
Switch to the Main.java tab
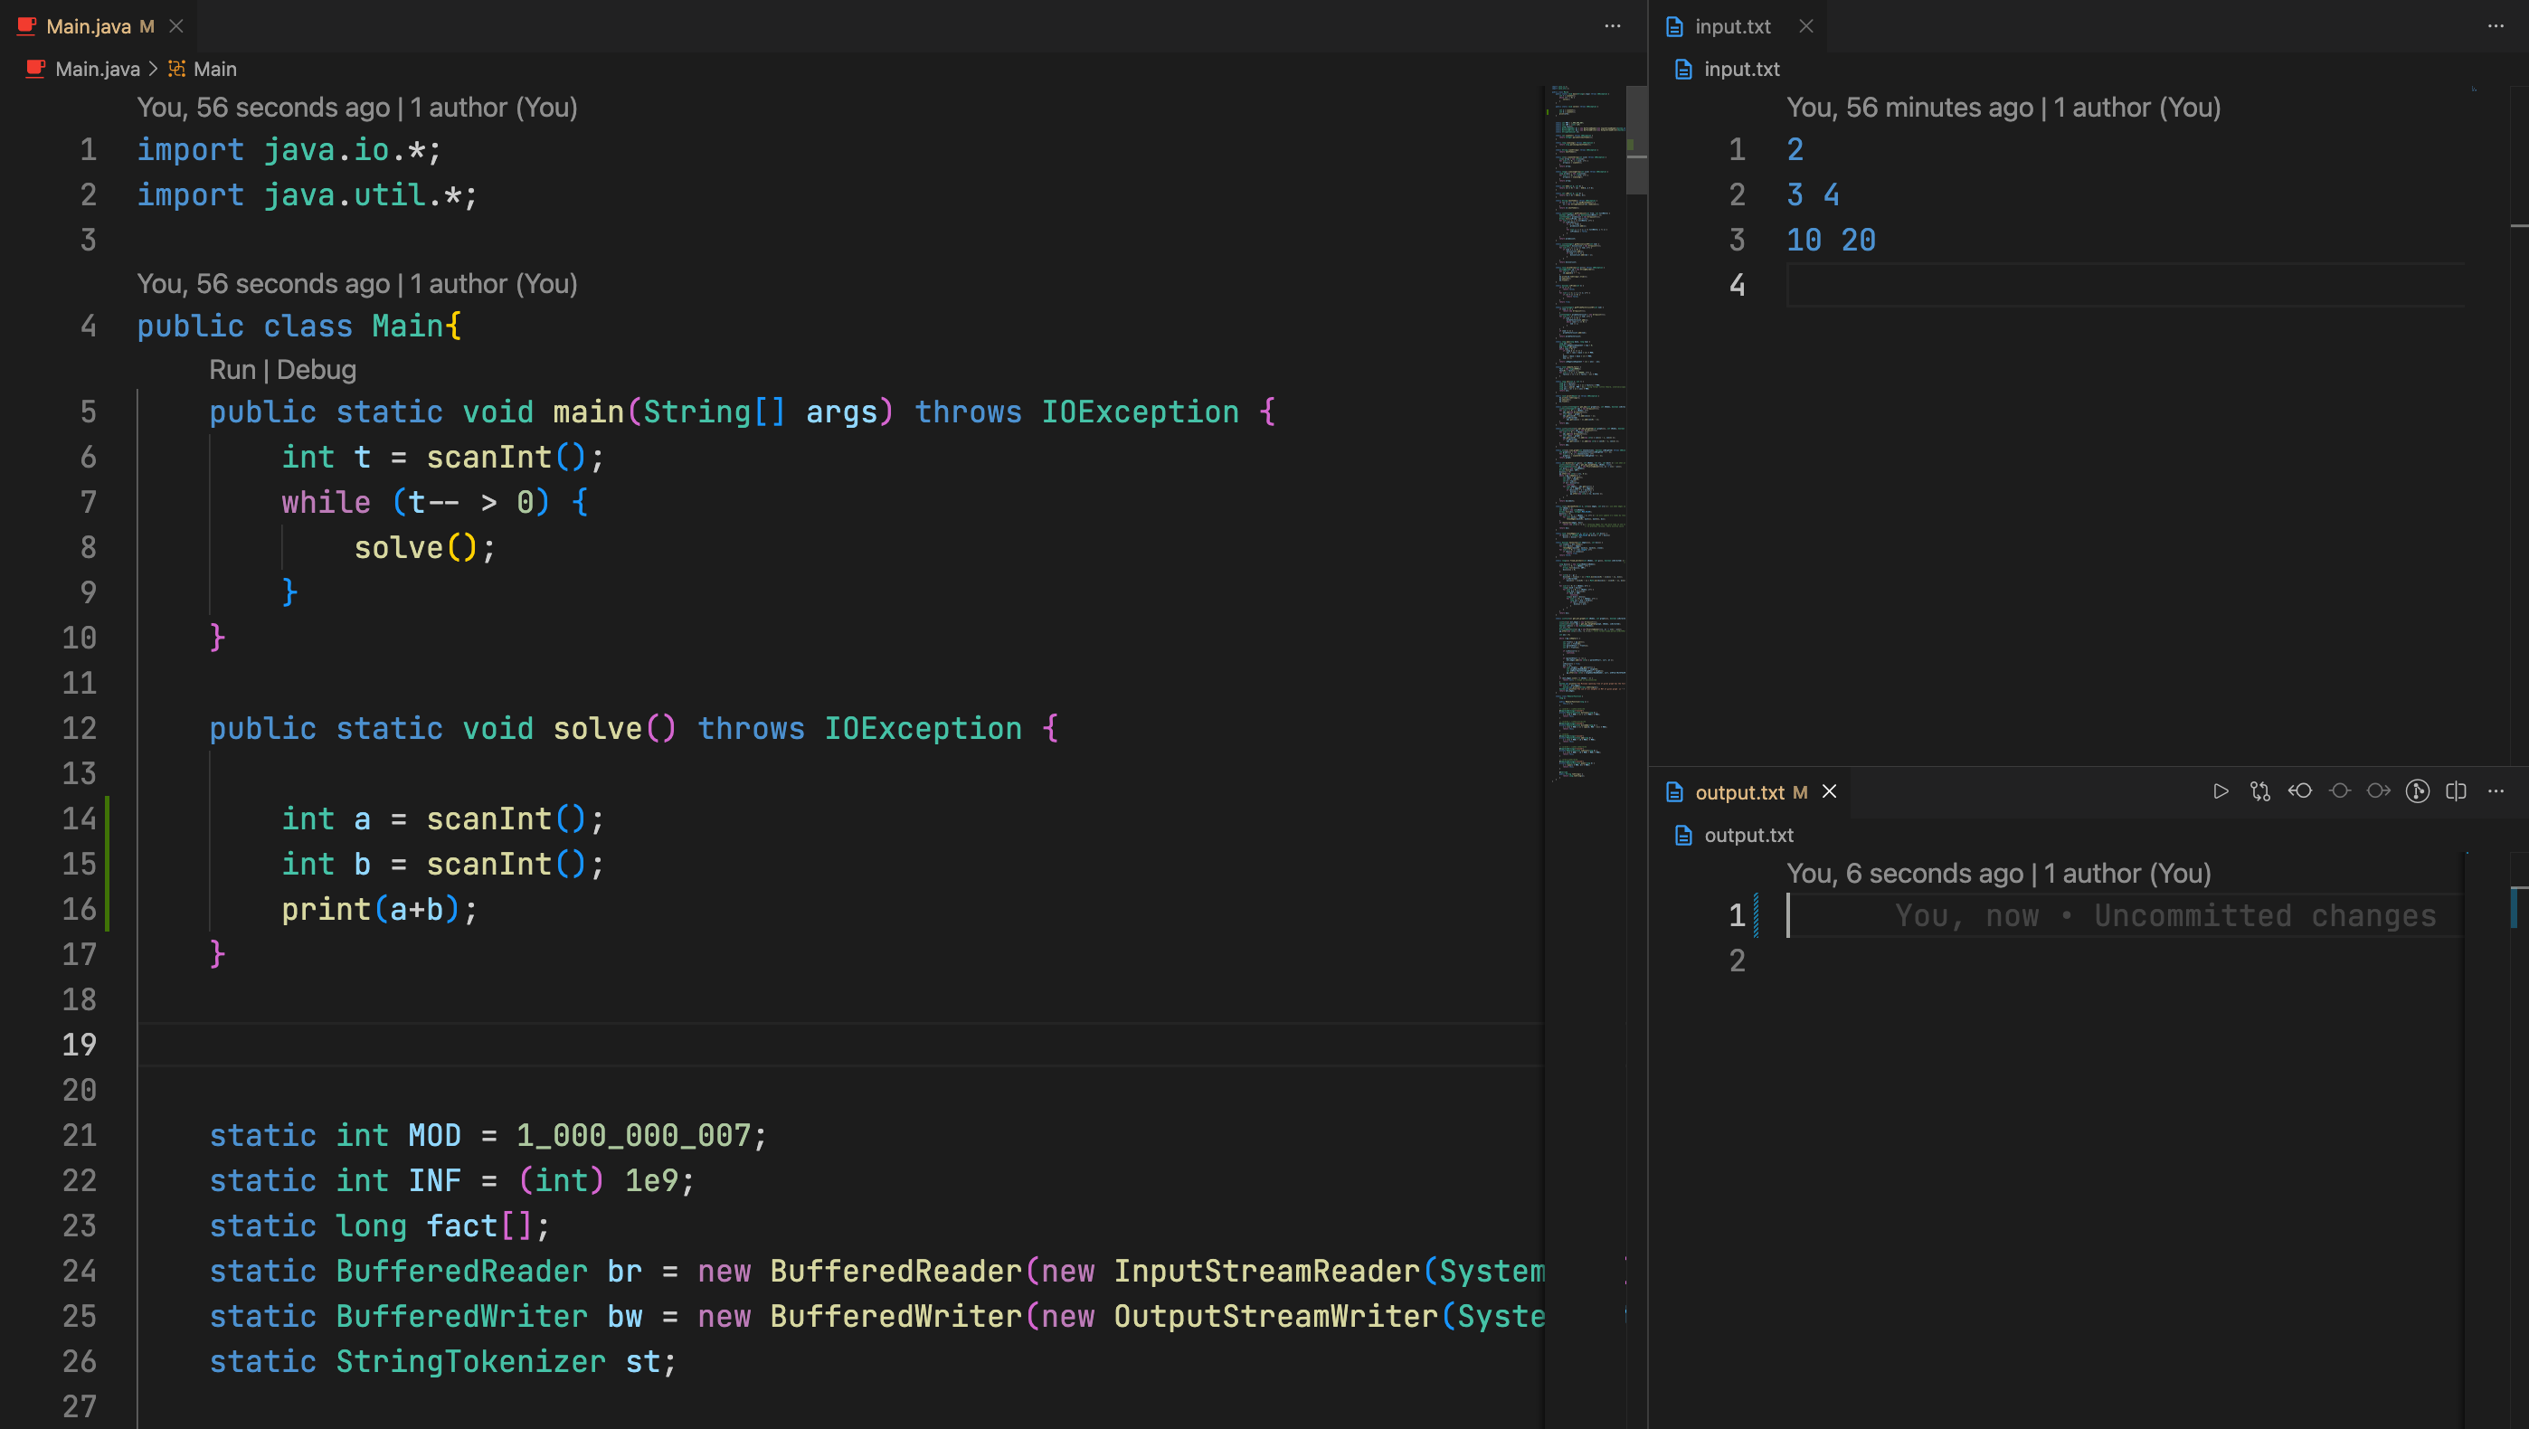click(x=89, y=26)
